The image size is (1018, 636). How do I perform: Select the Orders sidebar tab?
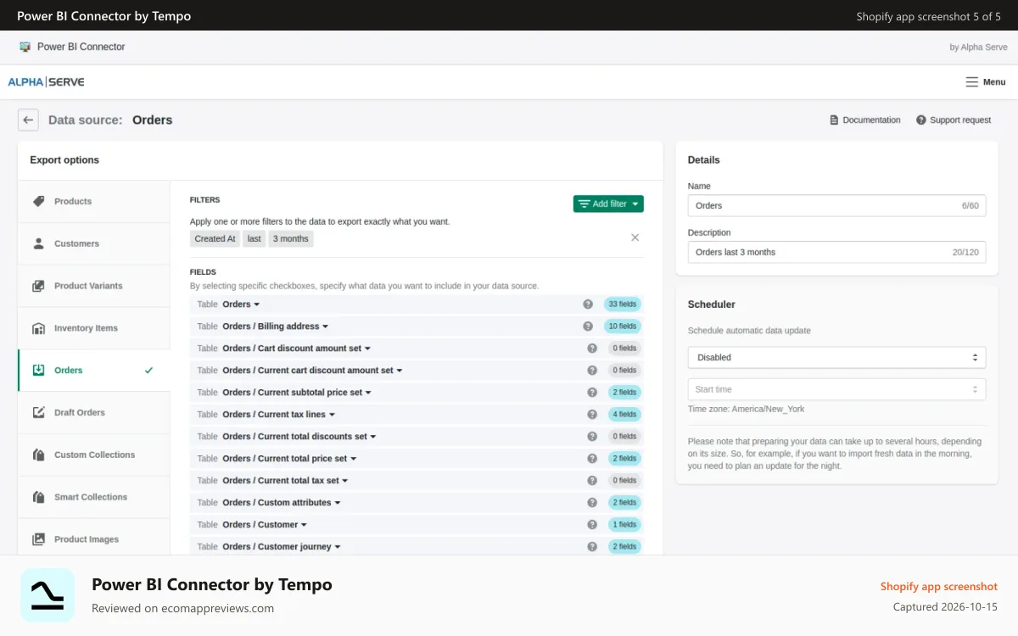coord(93,371)
